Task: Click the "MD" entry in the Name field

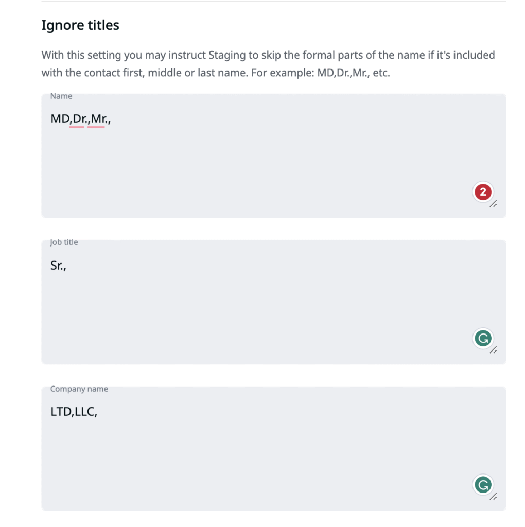Action: 60,119
